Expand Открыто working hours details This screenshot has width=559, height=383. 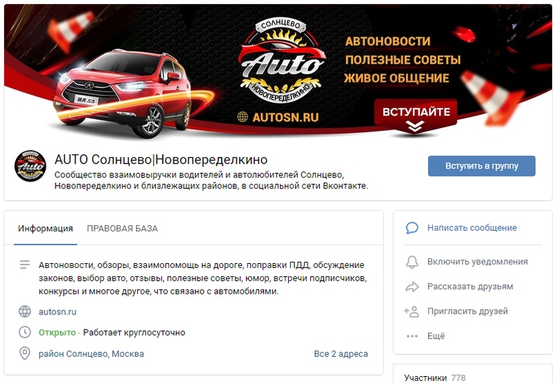(57, 332)
